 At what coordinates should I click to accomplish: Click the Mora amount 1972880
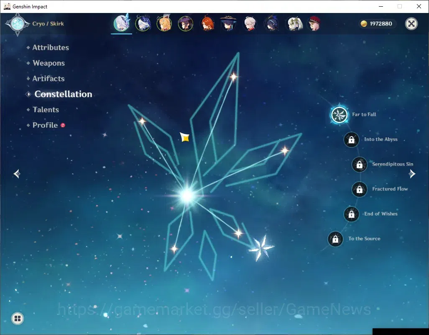click(x=381, y=24)
